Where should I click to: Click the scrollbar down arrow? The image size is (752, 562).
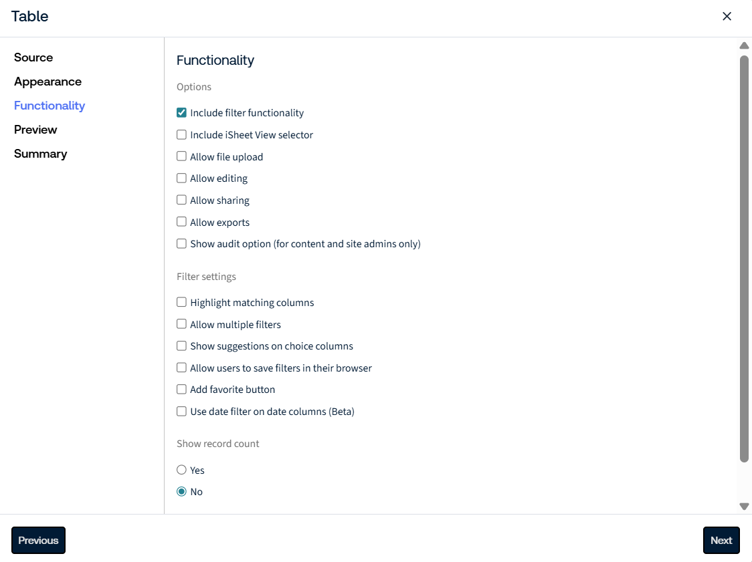[744, 506]
